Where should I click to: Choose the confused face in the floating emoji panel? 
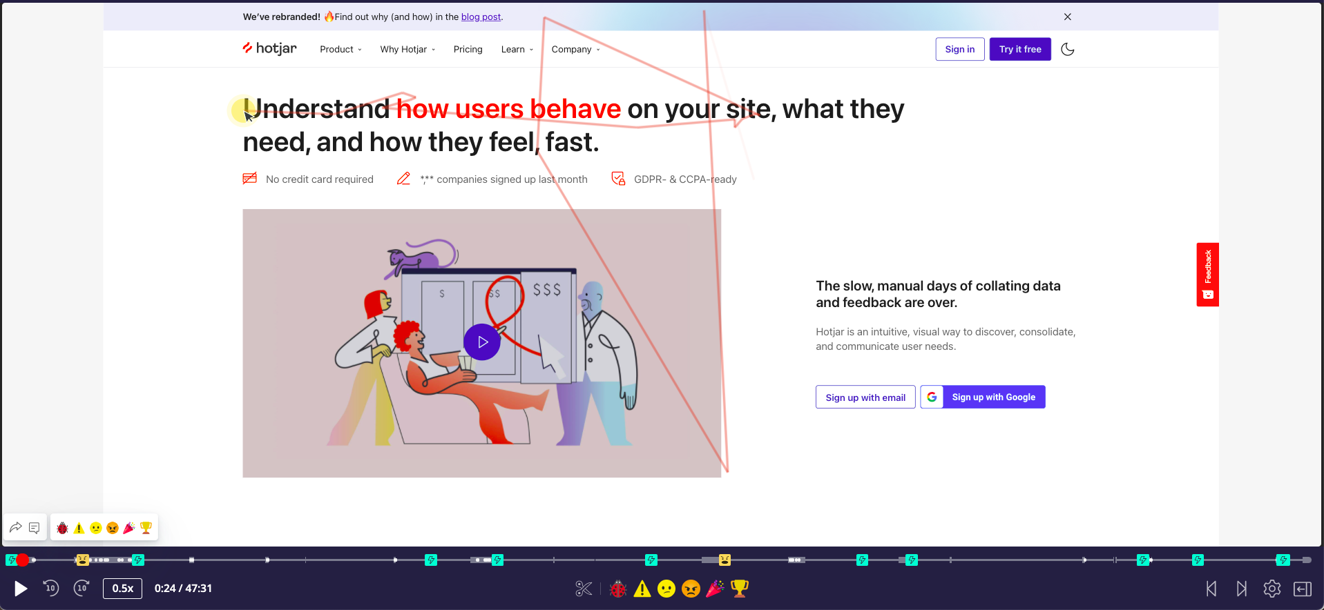tap(95, 528)
